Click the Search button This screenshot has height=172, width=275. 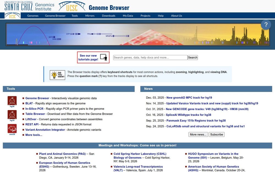[193, 58]
